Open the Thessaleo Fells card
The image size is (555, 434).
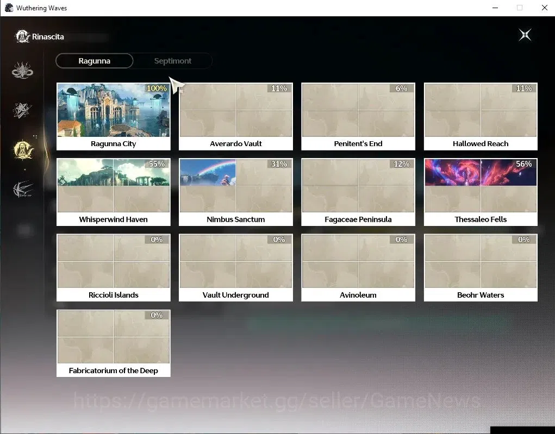[x=481, y=192]
